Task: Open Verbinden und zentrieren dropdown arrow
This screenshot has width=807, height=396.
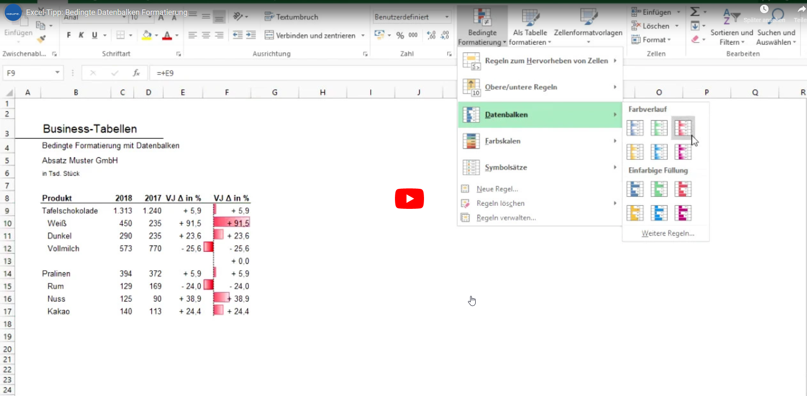Action: tap(363, 35)
